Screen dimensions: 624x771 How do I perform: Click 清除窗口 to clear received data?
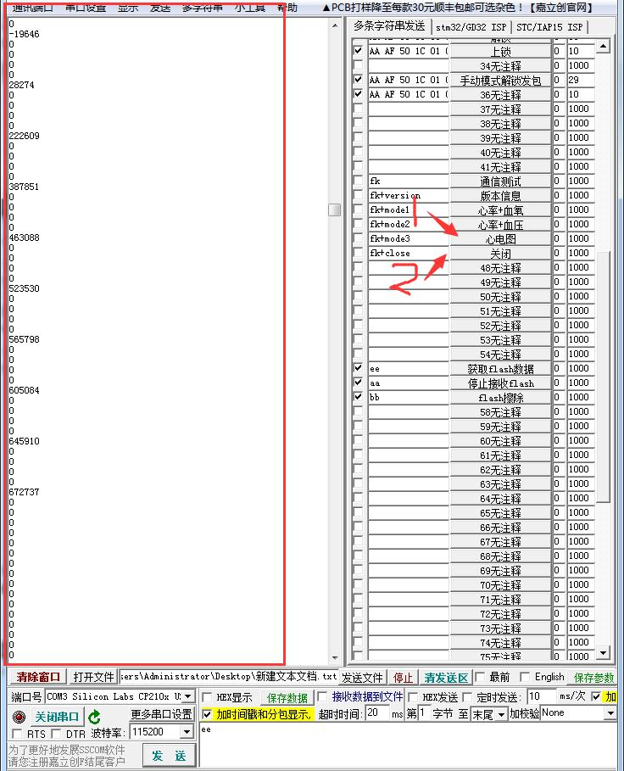(38, 677)
